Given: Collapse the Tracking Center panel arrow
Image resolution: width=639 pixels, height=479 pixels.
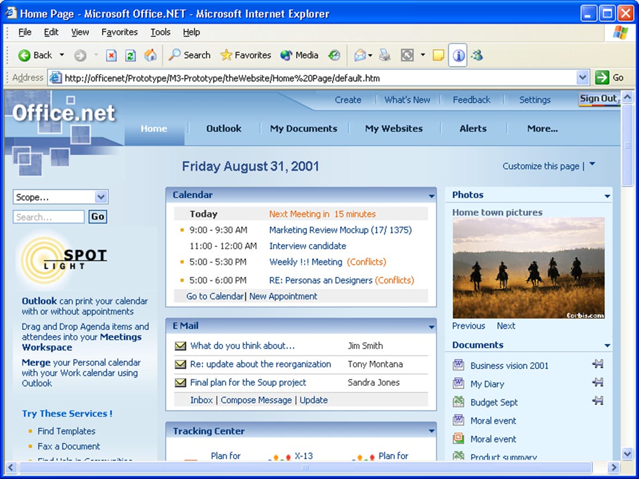Looking at the screenshot, I should coord(431,432).
